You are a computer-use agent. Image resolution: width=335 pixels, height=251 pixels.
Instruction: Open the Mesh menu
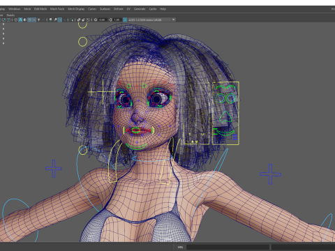27,9
